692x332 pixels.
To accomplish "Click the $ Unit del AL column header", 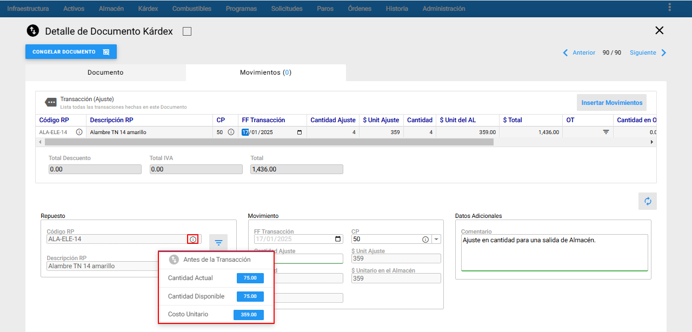I will (x=468, y=120).
